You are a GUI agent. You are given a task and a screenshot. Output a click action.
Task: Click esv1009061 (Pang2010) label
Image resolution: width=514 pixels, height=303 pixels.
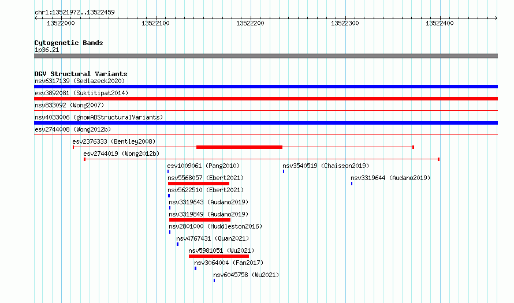coord(203,166)
